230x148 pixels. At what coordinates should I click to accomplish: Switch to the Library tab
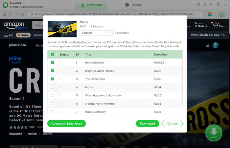pyautogui.click(x=133, y=5)
